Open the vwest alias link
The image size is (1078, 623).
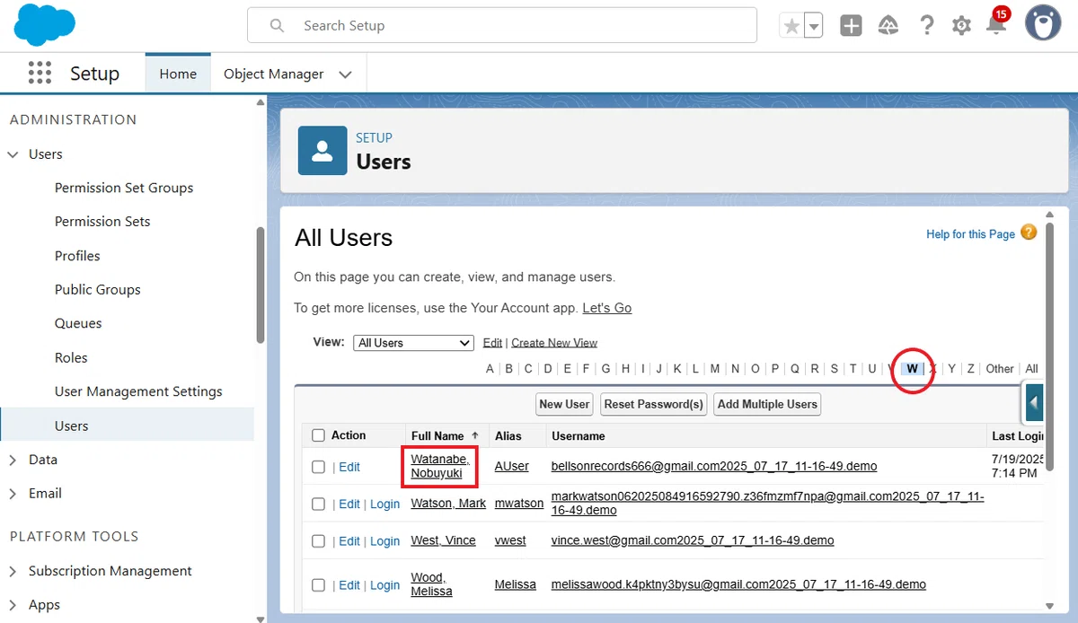tap(510, 540)
